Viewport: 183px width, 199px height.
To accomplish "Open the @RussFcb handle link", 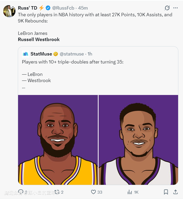I will coord(63,8).
